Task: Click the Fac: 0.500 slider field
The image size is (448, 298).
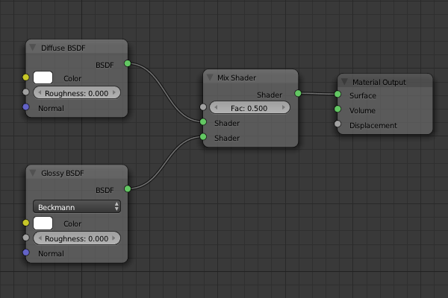Action: pos(249,108)
